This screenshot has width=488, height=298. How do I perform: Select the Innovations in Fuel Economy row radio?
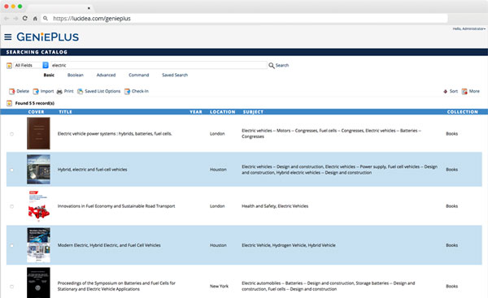tap(12, 206)
